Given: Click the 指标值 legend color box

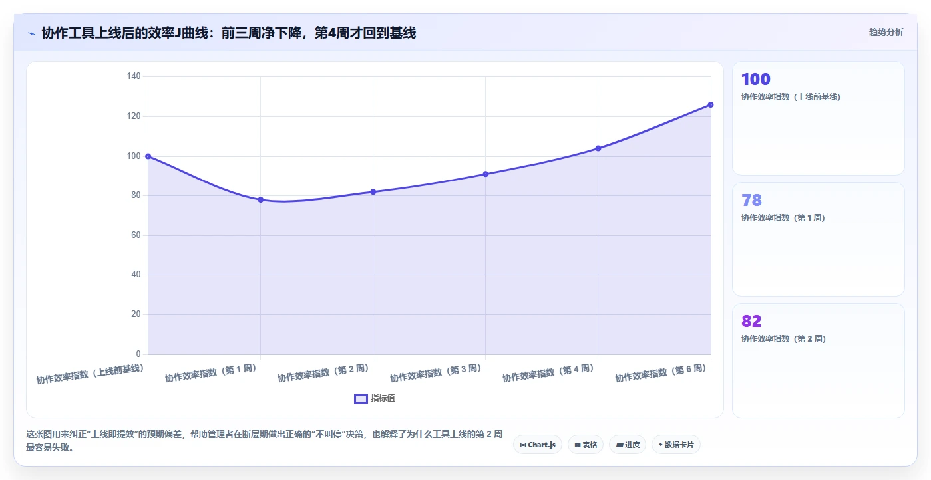Looking at the screenshot, I should [361, 398].
